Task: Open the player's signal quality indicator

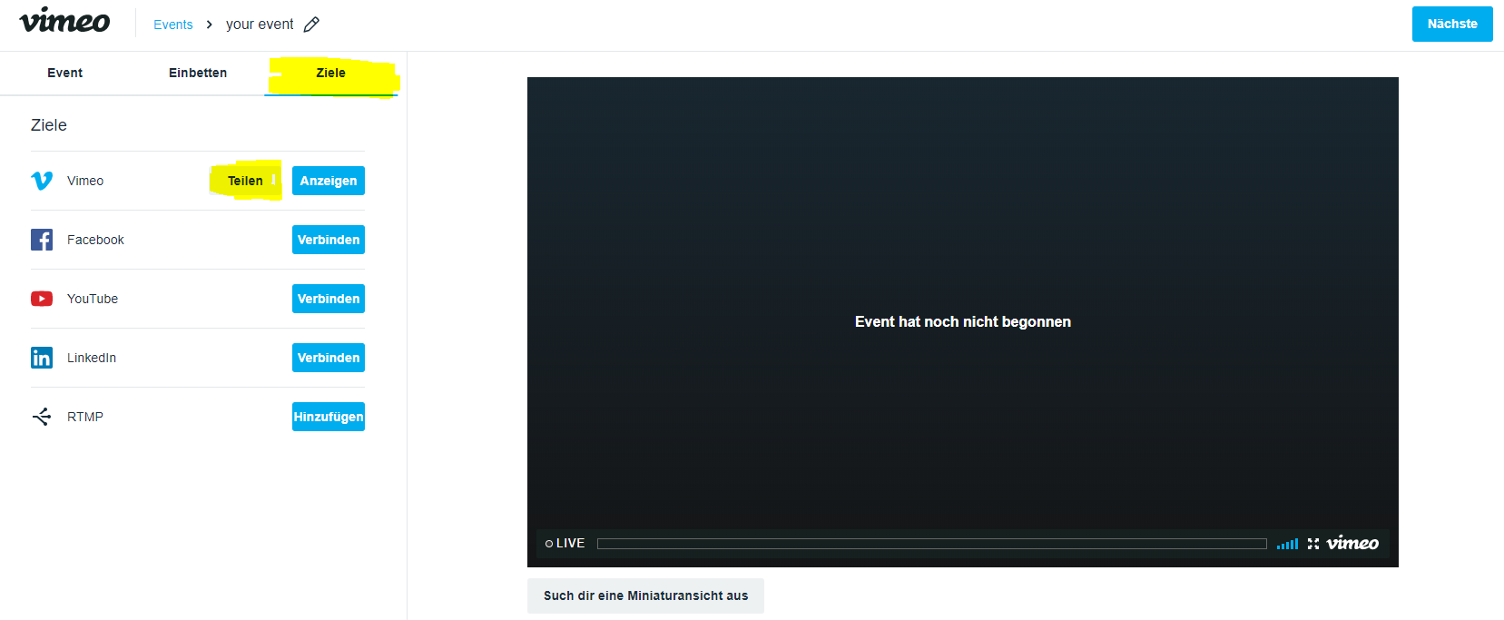Action: [x=1287, y=544]
